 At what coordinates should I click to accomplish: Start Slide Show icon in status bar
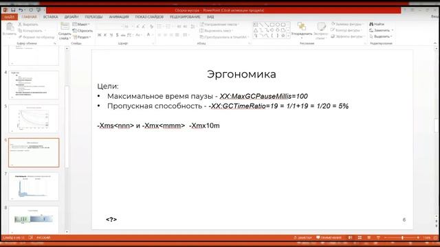click(378, 237)
